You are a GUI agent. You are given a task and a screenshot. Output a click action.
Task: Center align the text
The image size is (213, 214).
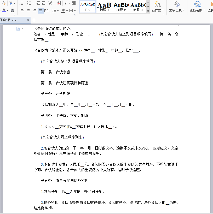click(28, 11)
